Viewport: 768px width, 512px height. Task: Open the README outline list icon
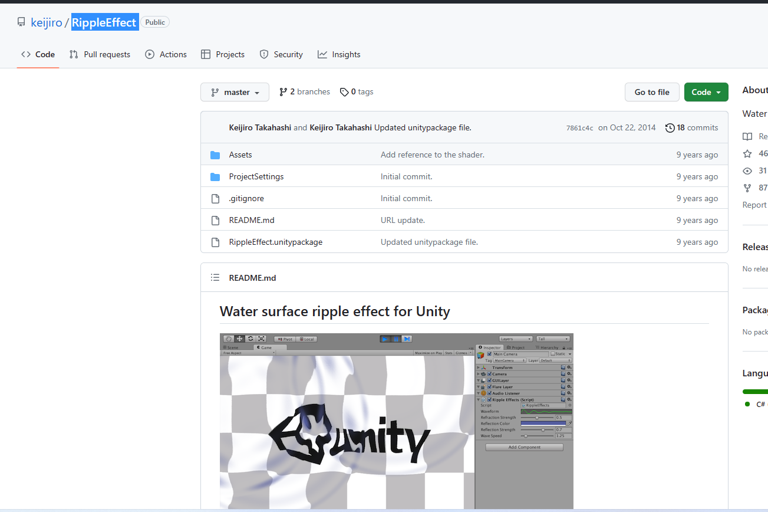(215, 277)
